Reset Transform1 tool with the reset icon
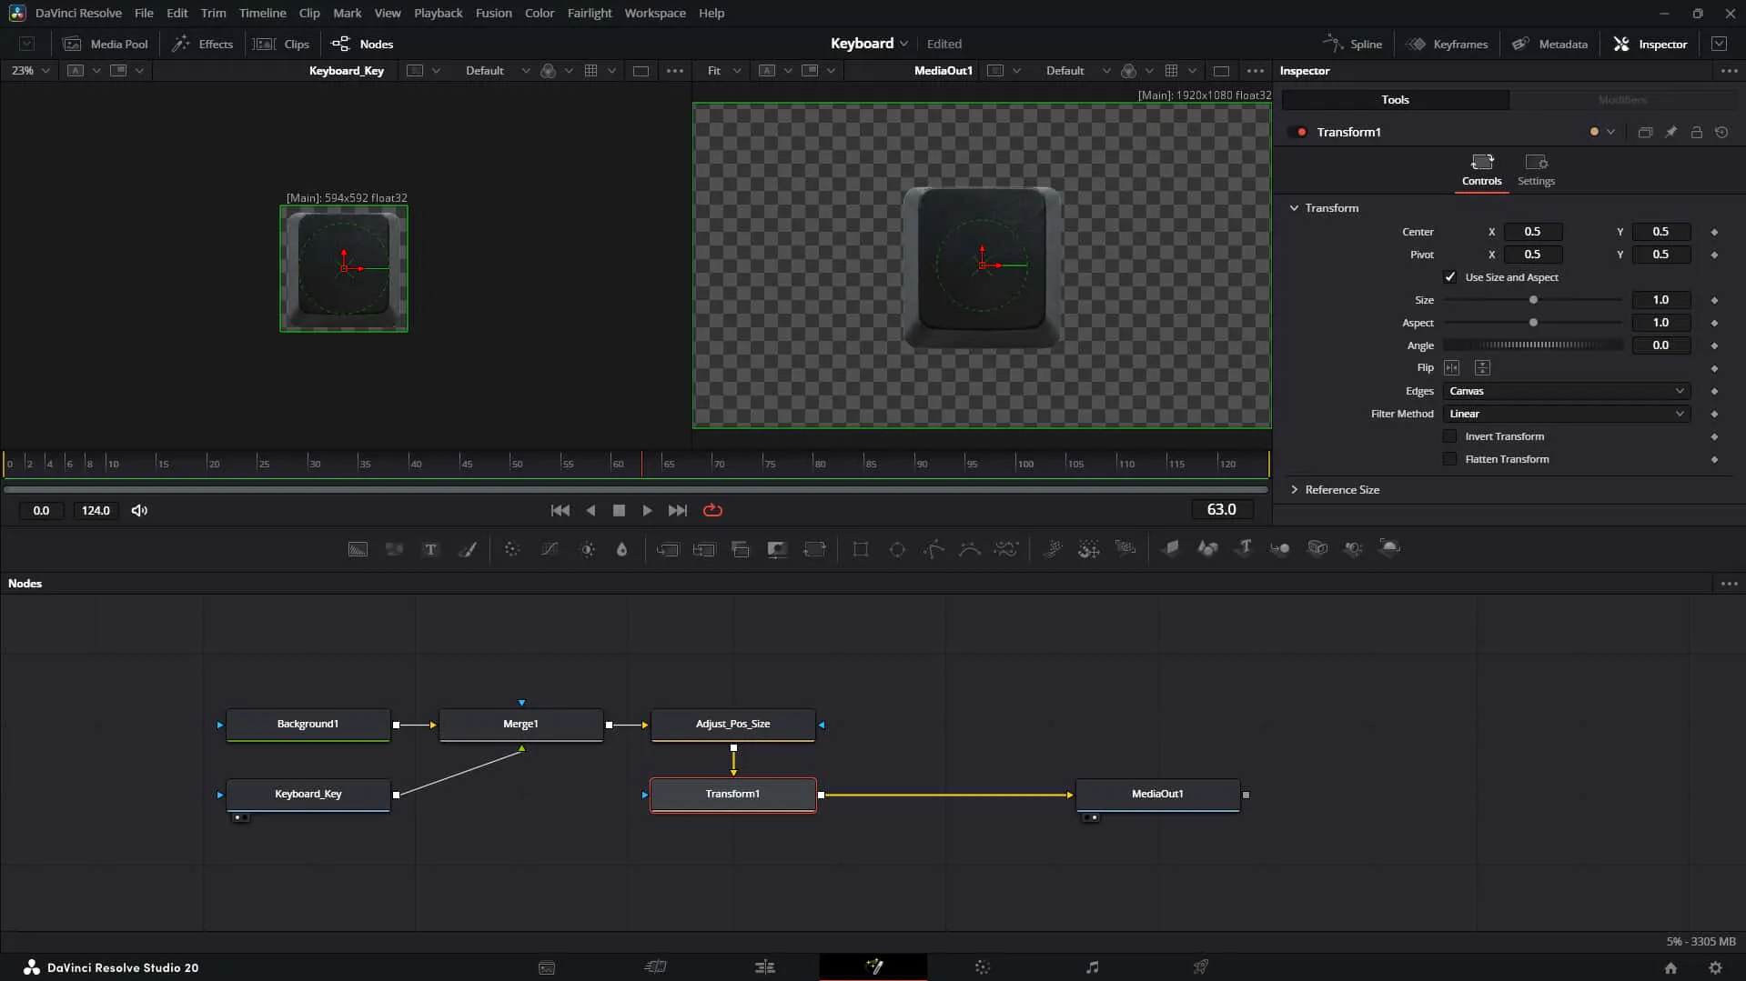The height and width of the screenshot is (981, 1746). pyautogui.click(x=1721, y=133)
